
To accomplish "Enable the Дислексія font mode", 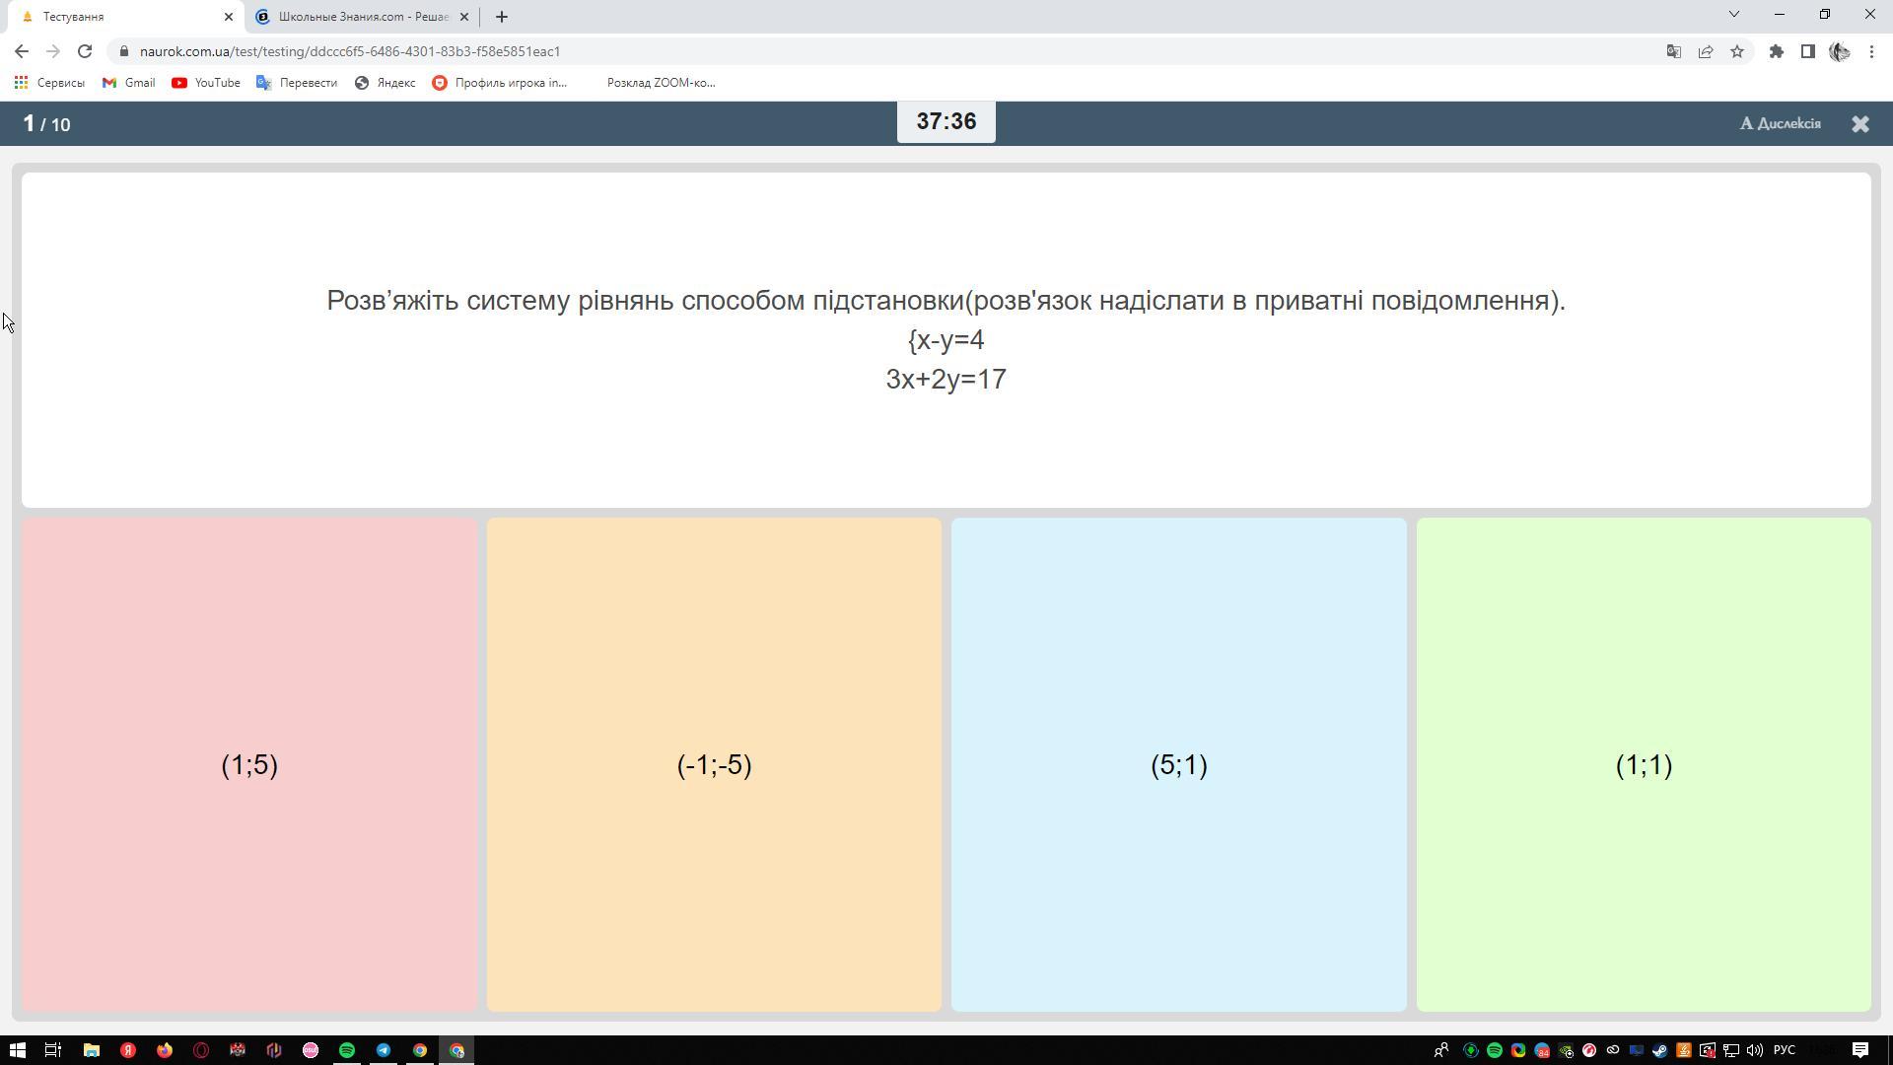I will coord(1780,124).
